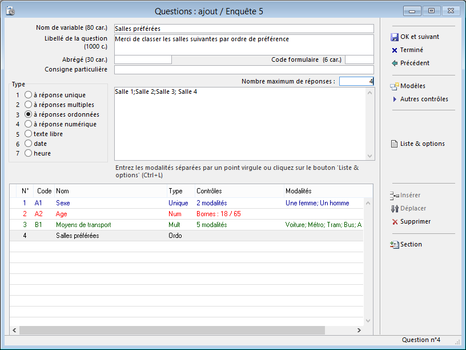
Task: Click the OK et suivant save icon
Action: pyautogui.click(x=394, y=37)
